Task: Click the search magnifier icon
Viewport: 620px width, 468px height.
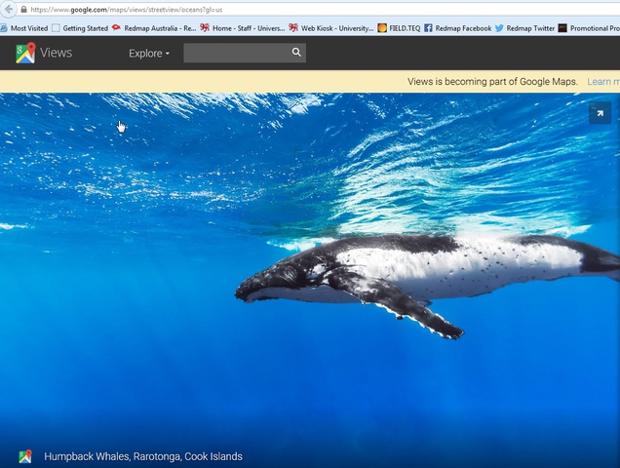Action: (296, 53)
